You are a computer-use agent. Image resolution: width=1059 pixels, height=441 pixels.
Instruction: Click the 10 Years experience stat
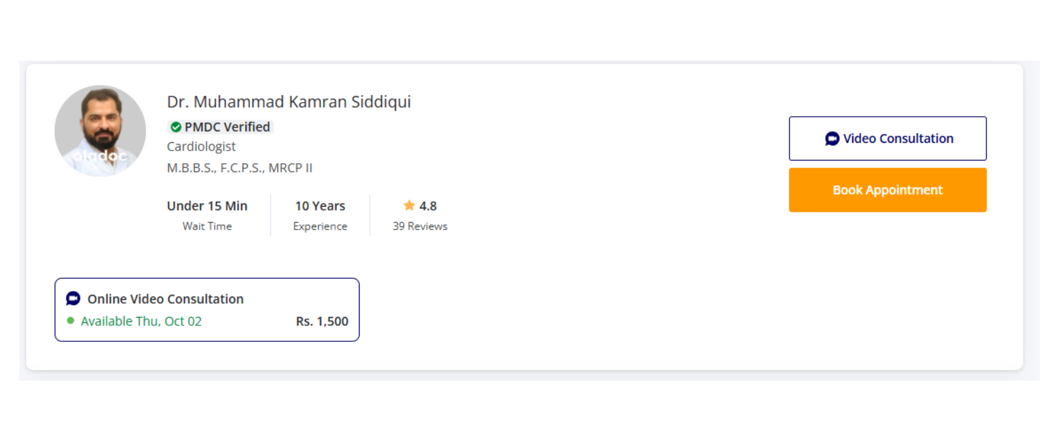point(320,206)
